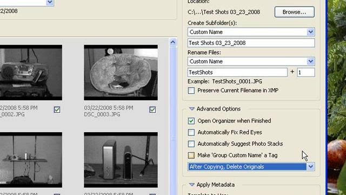Check Make 'Group Custom Name' a Tag
The height and width of the screenshot is (195, 346).
pos(191,155)
